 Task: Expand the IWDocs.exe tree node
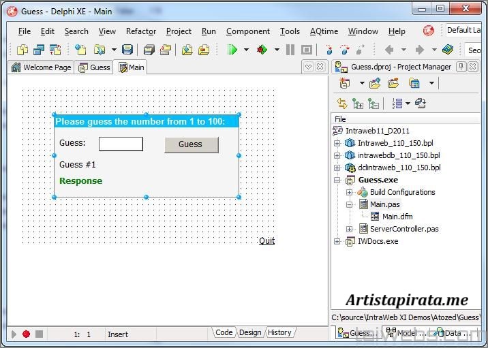coord(337,241)
